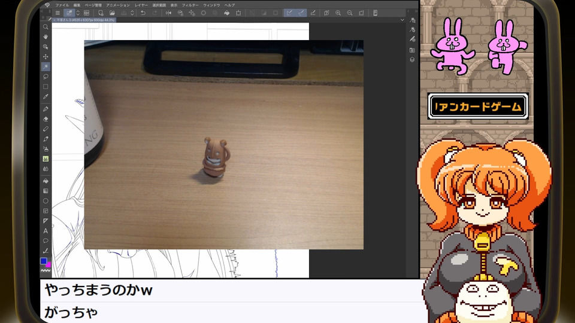Viewport: 575px width, 323px height.
Task: Click the small figurine in the photo
Action: 216,157
